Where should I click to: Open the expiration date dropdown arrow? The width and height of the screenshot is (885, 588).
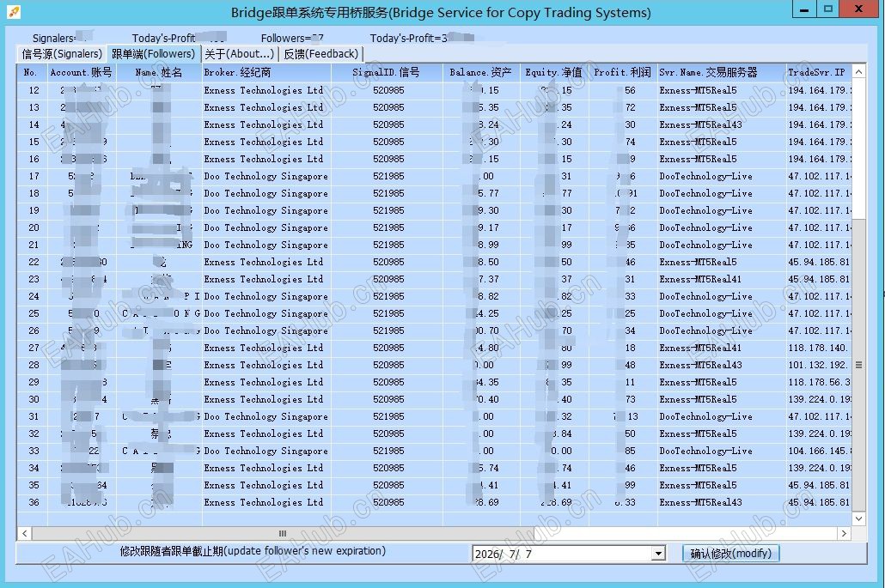point(658,554)
